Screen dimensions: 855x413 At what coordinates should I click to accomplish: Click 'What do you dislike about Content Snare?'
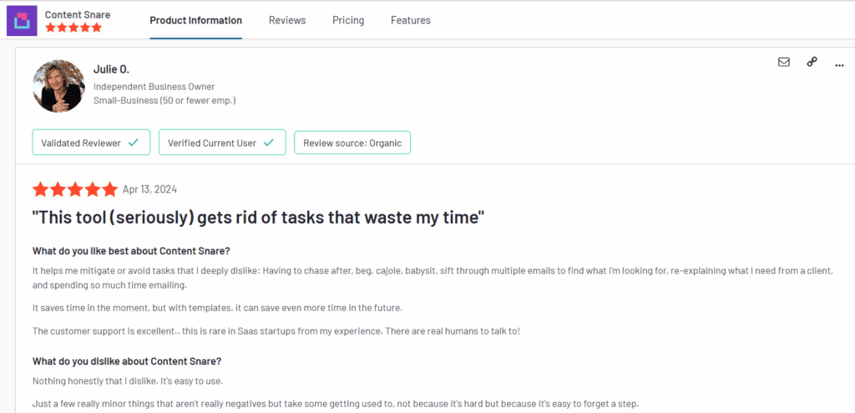pos(127,361)
